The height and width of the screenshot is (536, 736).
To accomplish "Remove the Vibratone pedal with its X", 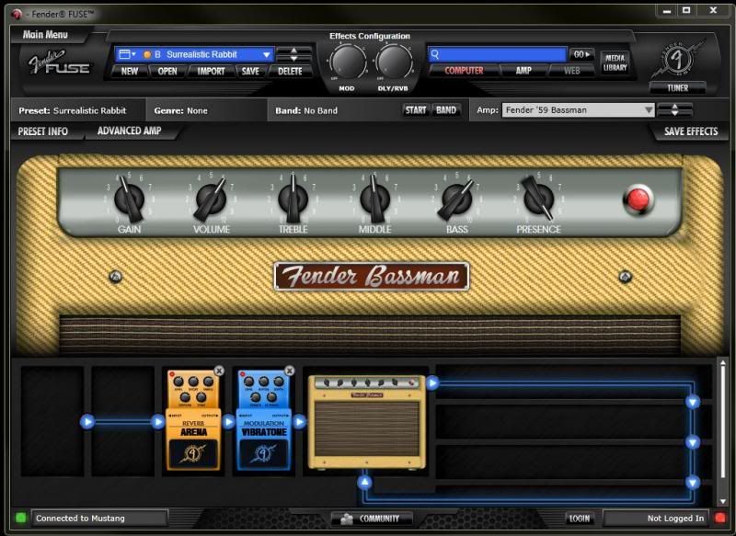I will pos(290,371).
